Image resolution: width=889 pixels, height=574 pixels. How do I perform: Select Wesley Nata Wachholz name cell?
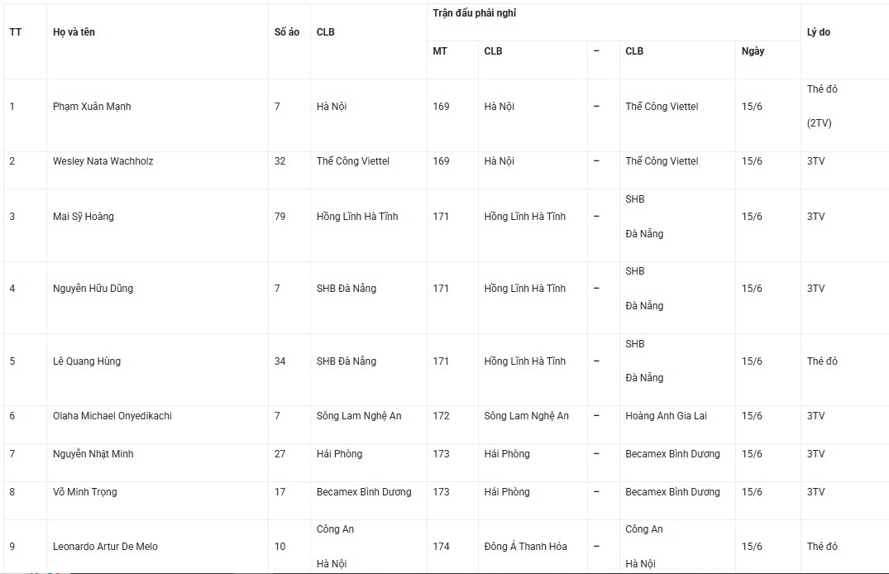[x=103, y=161]
